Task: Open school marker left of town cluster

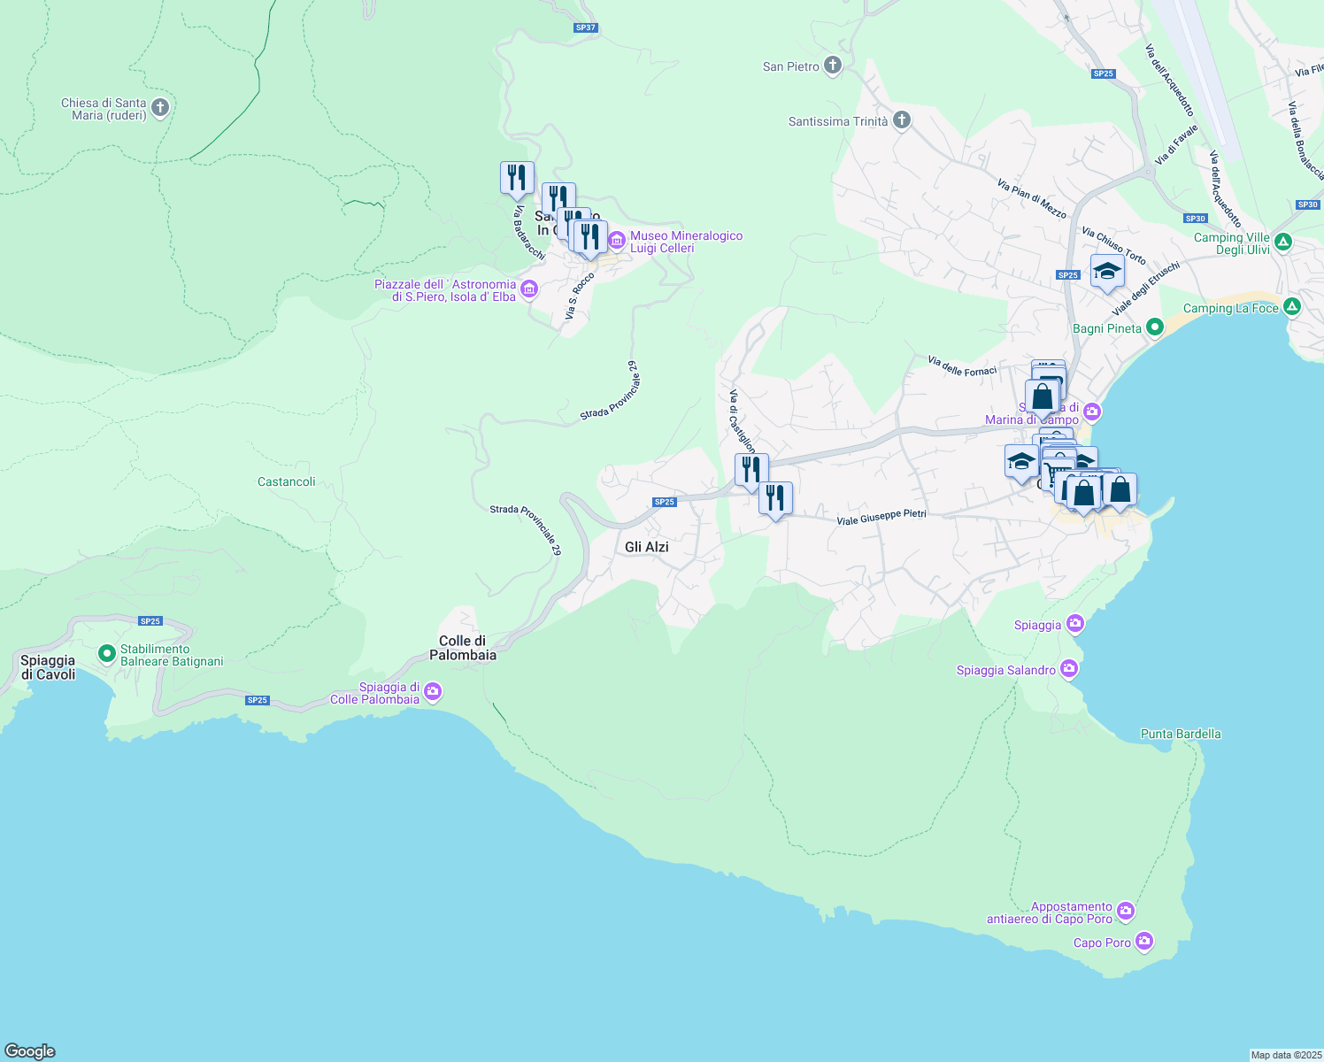Action: click(1021, 463)
